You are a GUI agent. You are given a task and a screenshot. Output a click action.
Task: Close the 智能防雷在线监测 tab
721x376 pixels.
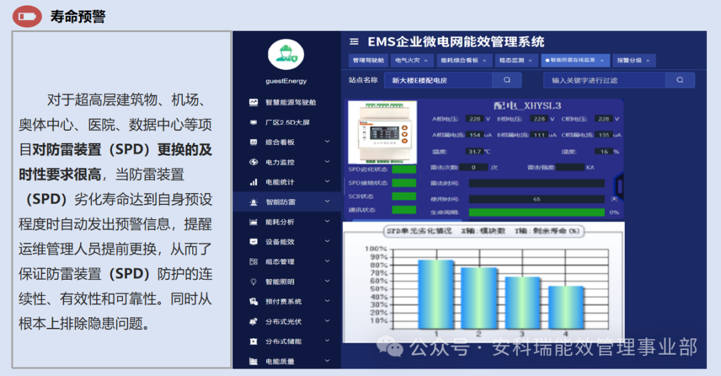tap(602, 61)
